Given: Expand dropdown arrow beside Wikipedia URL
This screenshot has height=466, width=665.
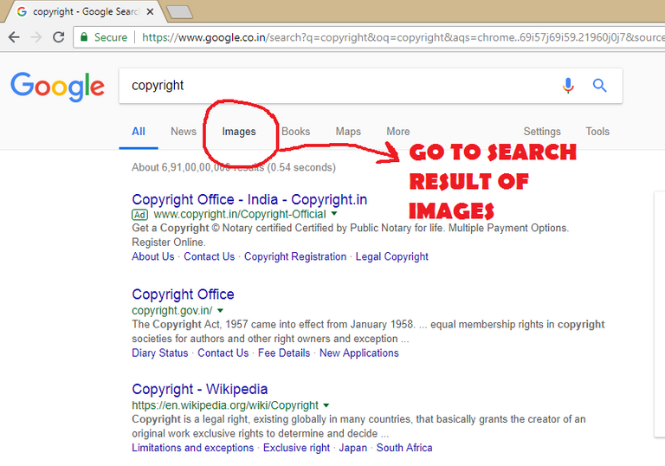Looking at the screenshot, I should (x=326, y=405).
